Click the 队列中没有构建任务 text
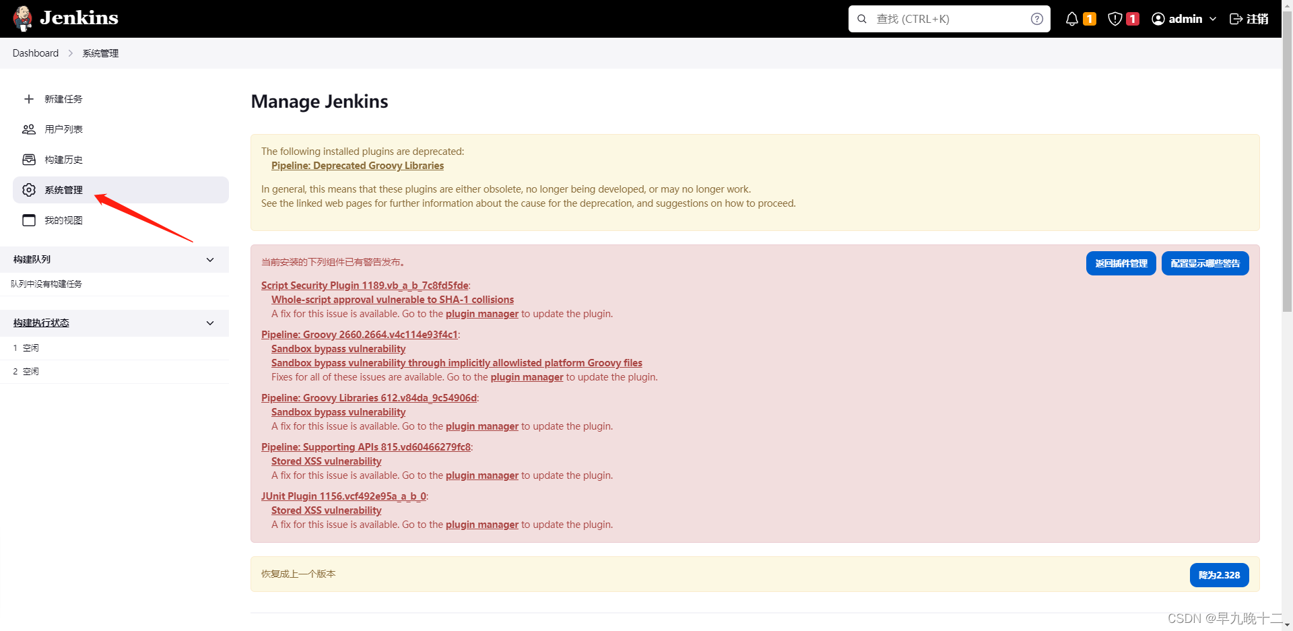The image size is (1293, 631). 46,284
